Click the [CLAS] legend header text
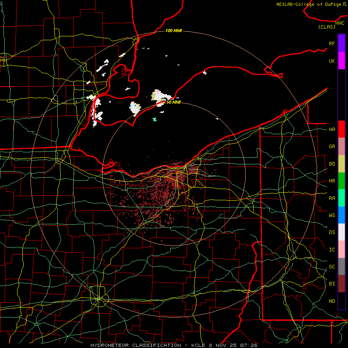This screenshot has height=348, width=348. (327, 27)
